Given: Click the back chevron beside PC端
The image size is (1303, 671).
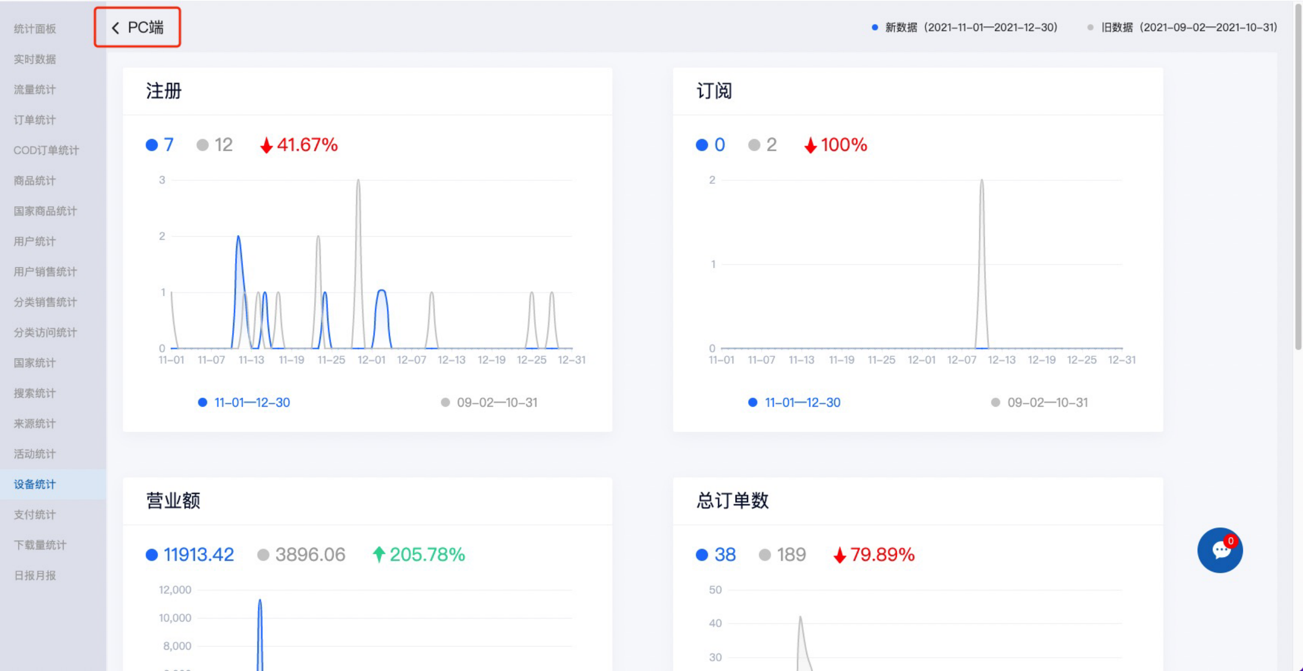Looking at the screenshot, I should point(116,28).
